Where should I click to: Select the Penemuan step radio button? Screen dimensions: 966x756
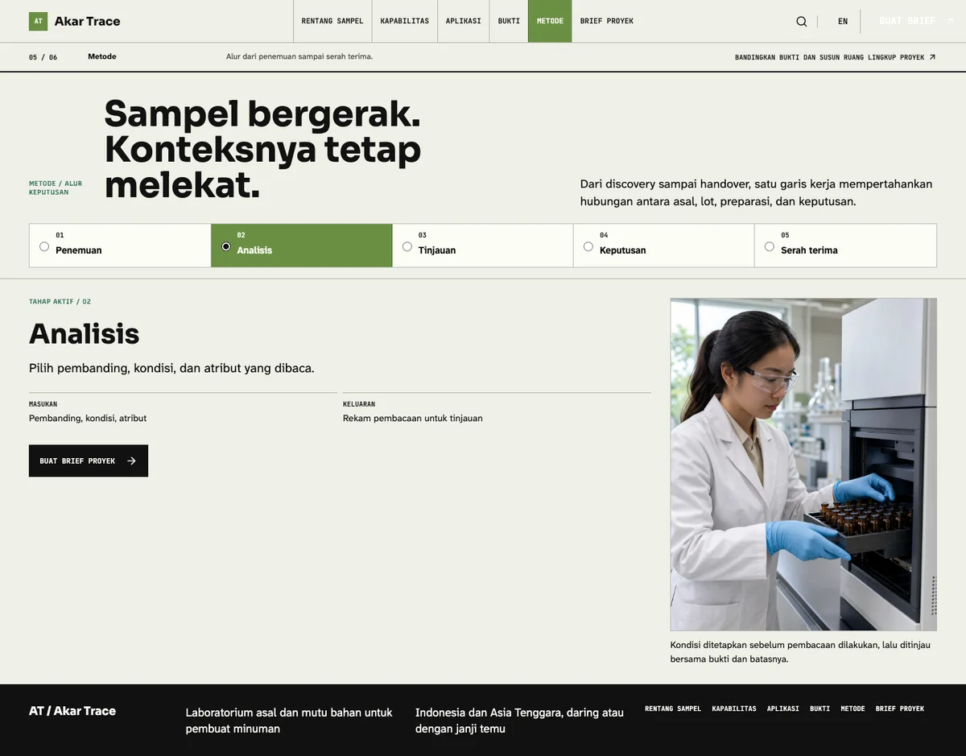(44, 246)
